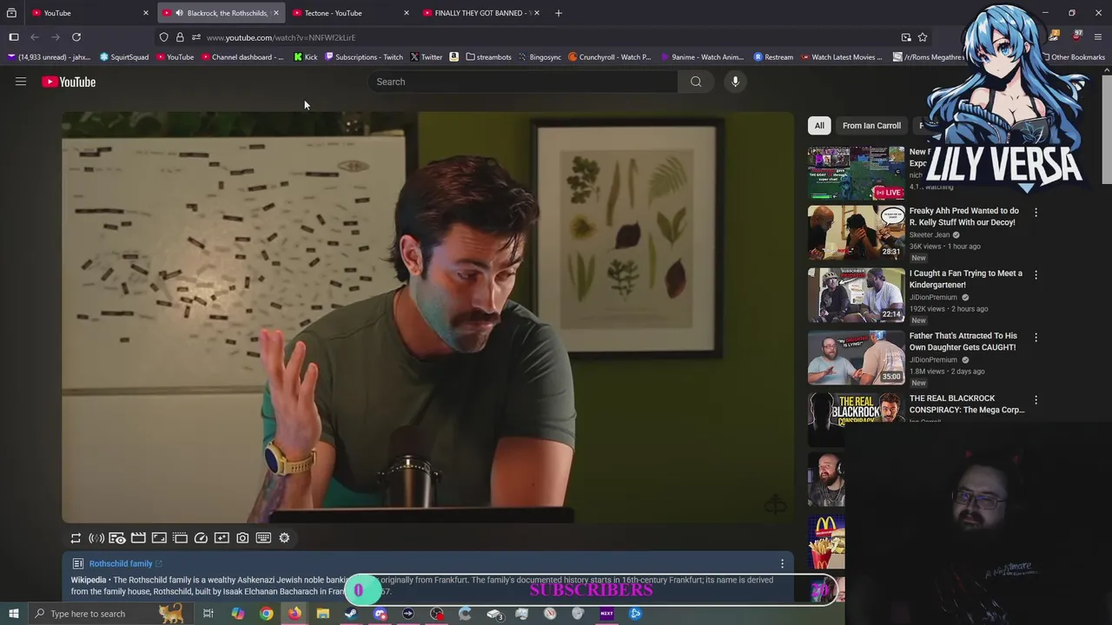Click the video filters sparkle icon
1112x625 pixels.
[222, 538]
